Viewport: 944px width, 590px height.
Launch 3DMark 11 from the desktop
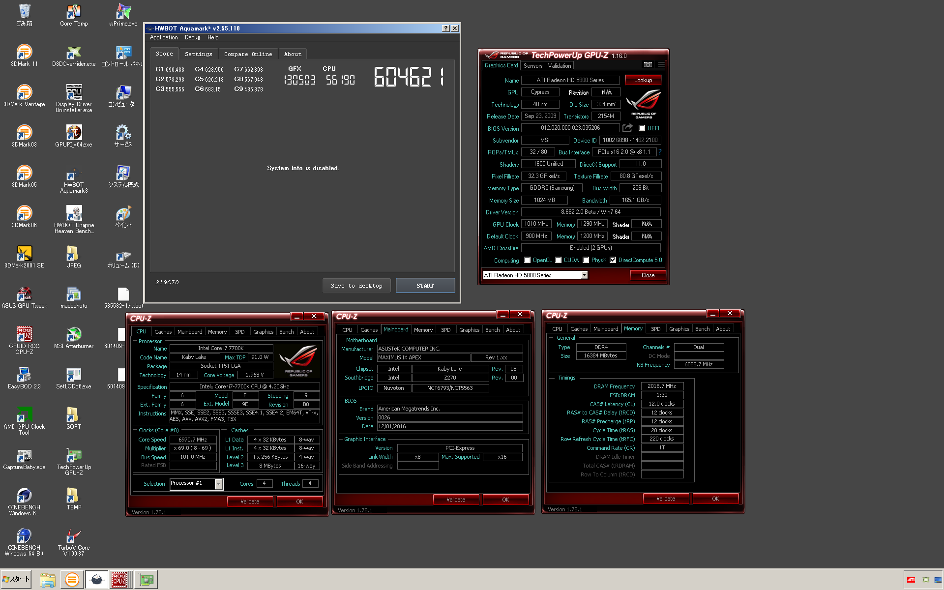[x=24, y=56]
